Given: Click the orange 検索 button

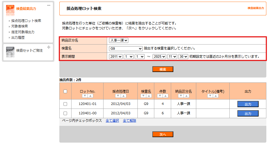Looking at the screenshot, I should tap(163, 69).
